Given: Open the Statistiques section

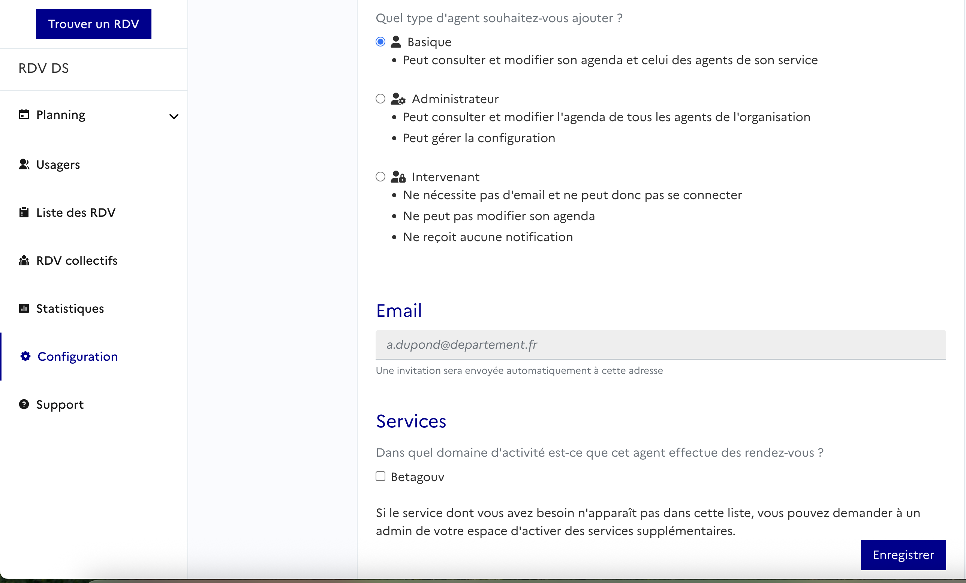Looking at the screenshot, I should pos(70,309).
